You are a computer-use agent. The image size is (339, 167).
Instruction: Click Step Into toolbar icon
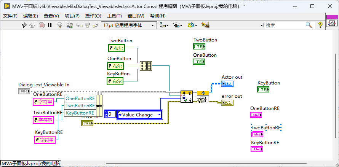click(79, 25)
